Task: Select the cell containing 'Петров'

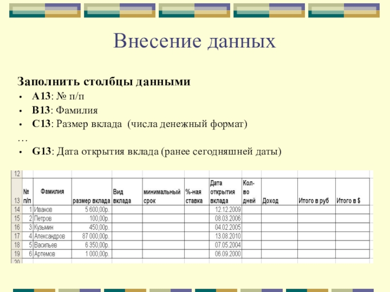Action: pyautogui.click(x=53, y=218)
